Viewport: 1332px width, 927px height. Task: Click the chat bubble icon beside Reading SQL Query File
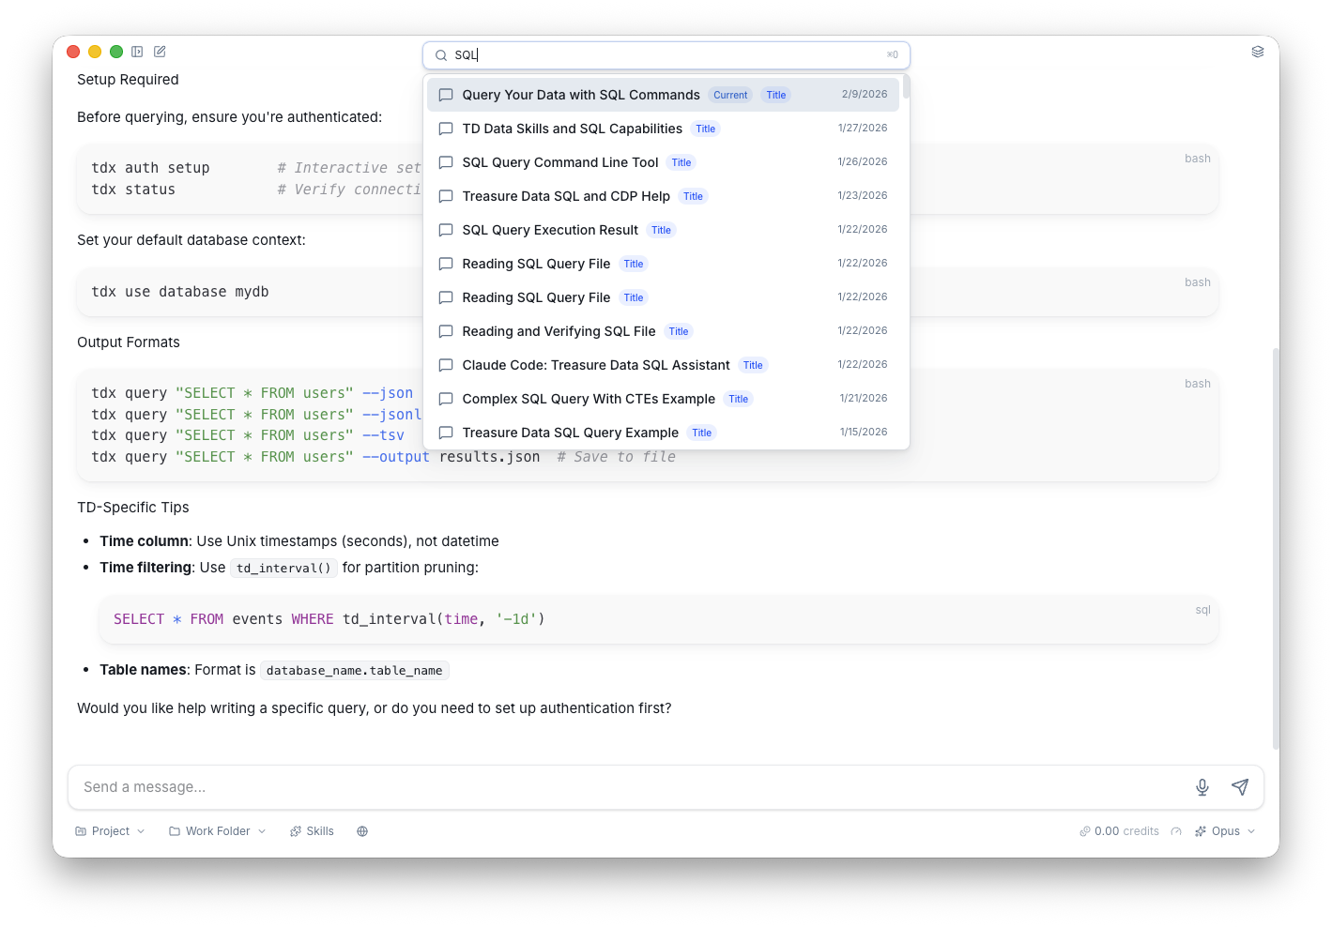click(446, 264)
